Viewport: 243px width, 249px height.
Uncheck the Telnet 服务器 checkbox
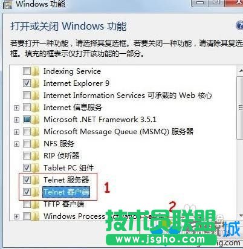(x=27, y=179)
